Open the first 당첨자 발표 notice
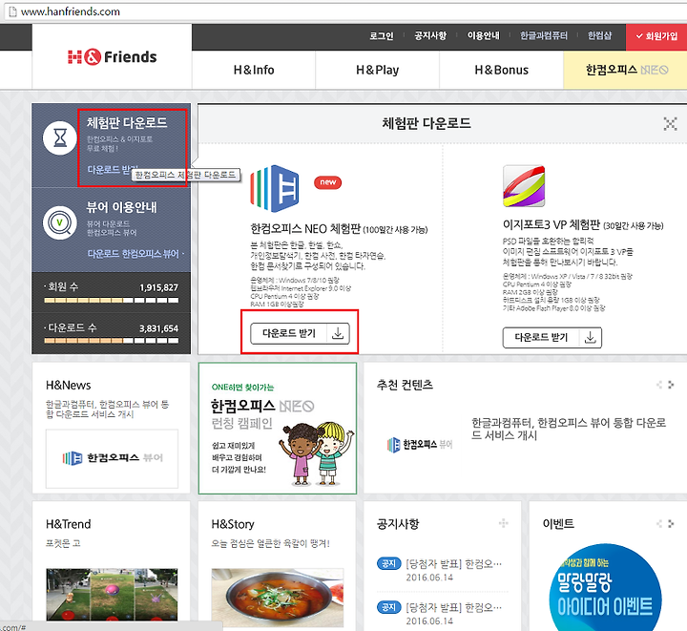Screen dimensions: 687x631 pyautogui.click(x=453, y=563)
